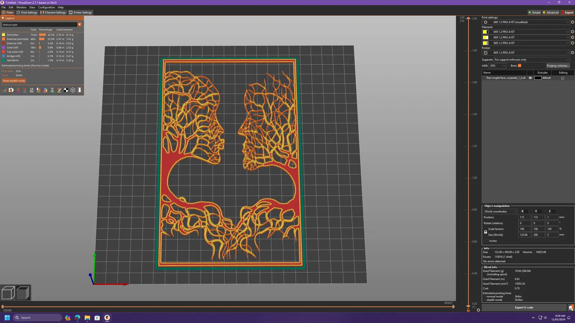The height and width of the screenshot is (323, 575).
Task: Open Microsoft Store from taskbar
Action: pyautogui.click(x=97, y=318)
